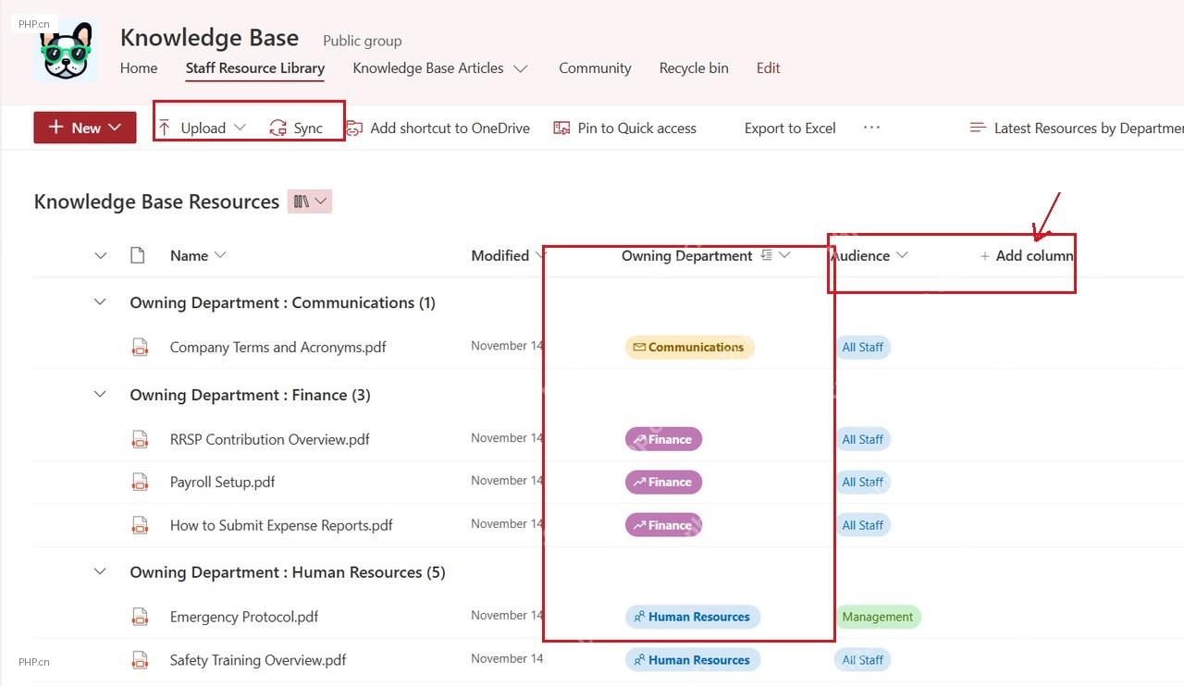Screen dimensions: 1184x686
Task: Click the PDF icon beside RRSP Contribution Overview
Action: 140,439
